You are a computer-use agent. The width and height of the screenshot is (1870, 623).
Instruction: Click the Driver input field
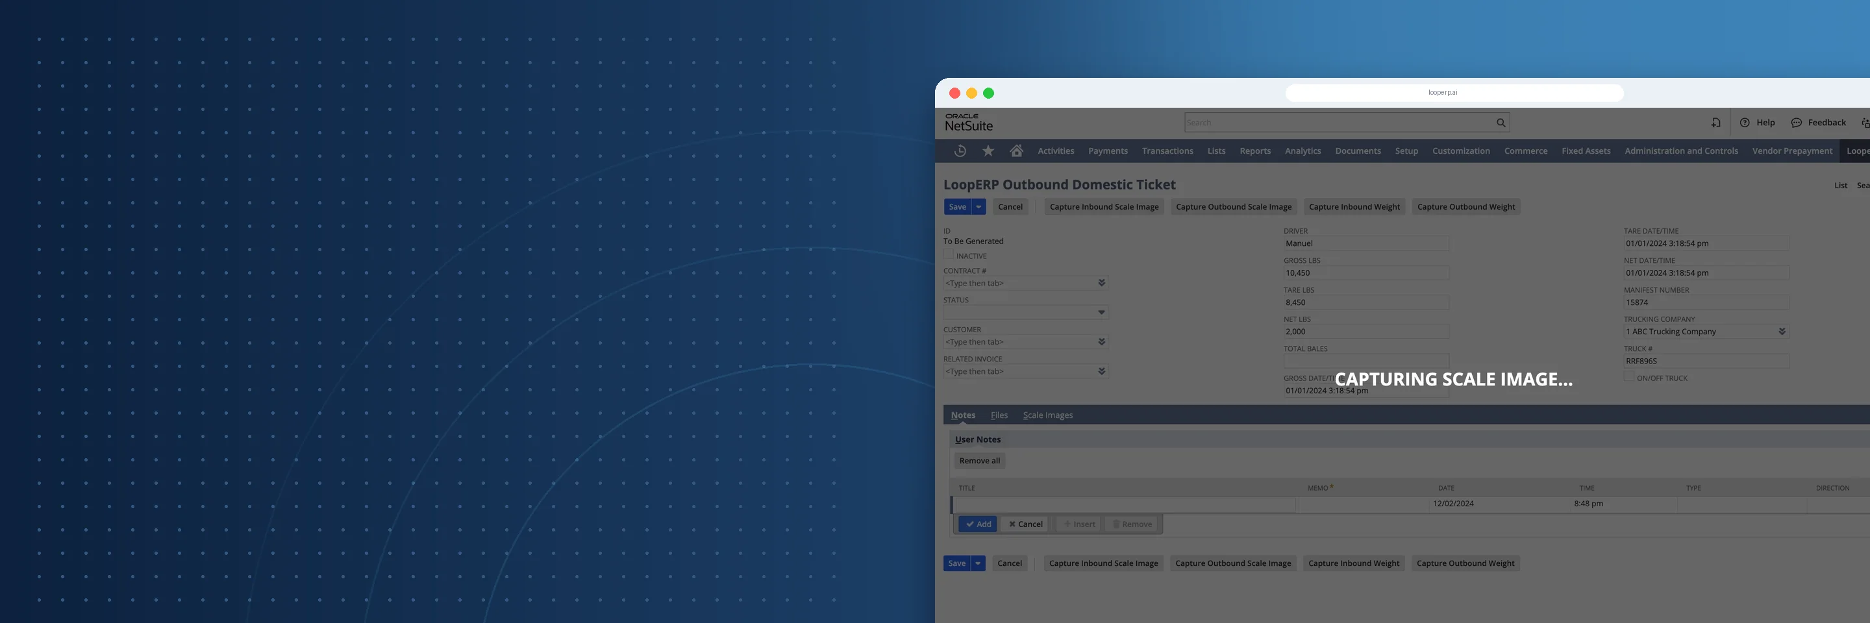click(x=1365, y=244)
